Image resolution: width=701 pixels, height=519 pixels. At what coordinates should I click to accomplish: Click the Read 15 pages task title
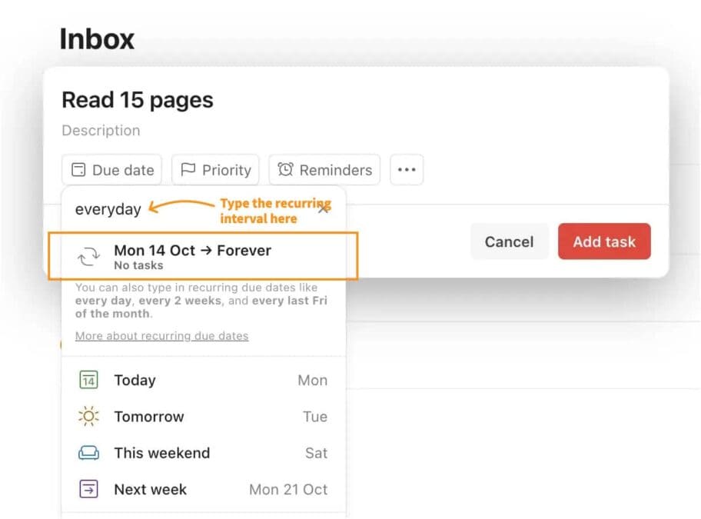tap(137, 99)
